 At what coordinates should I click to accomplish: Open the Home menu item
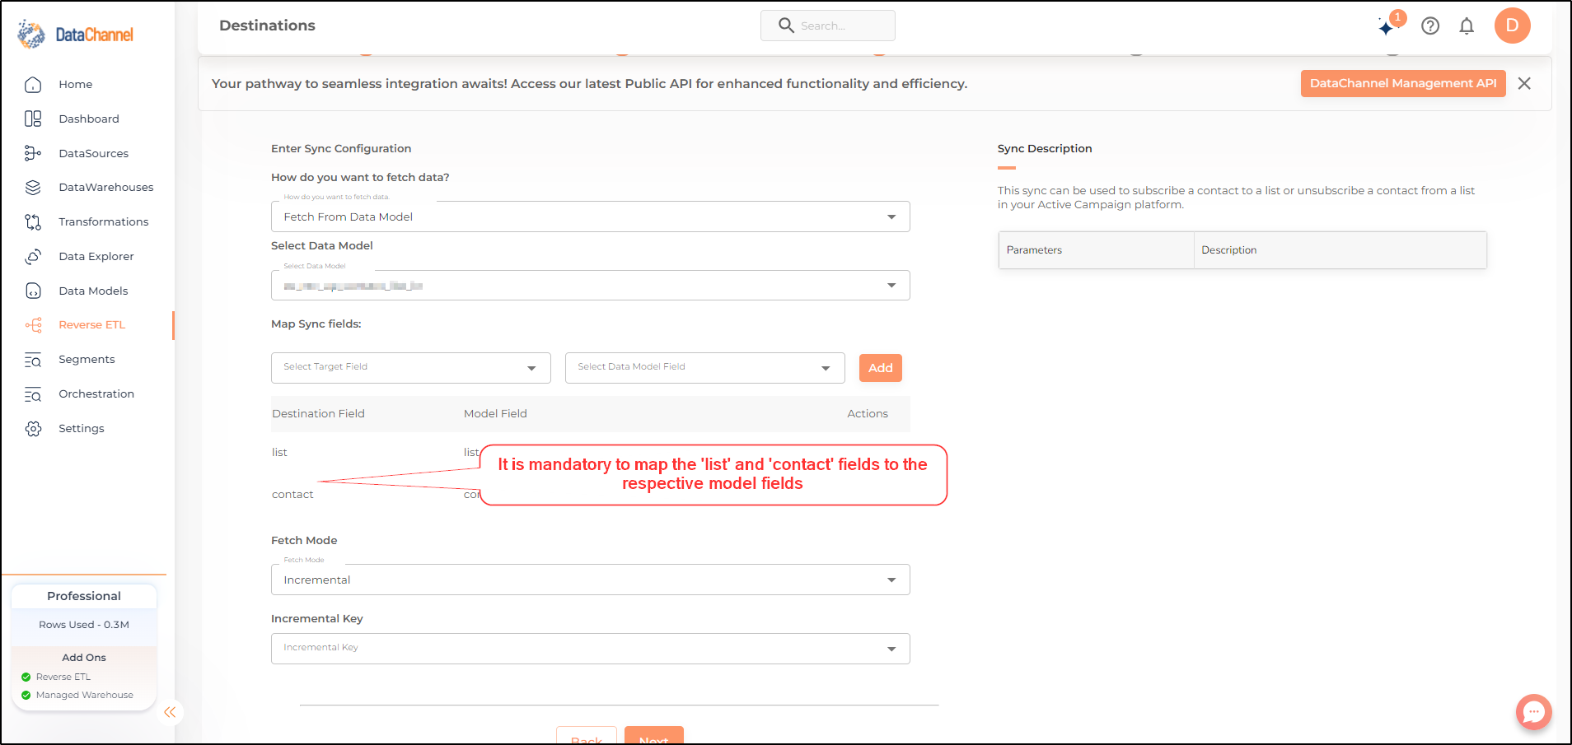[76, 85]
